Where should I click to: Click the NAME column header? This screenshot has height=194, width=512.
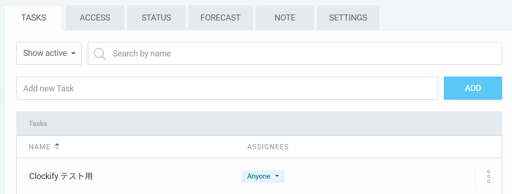39,147
